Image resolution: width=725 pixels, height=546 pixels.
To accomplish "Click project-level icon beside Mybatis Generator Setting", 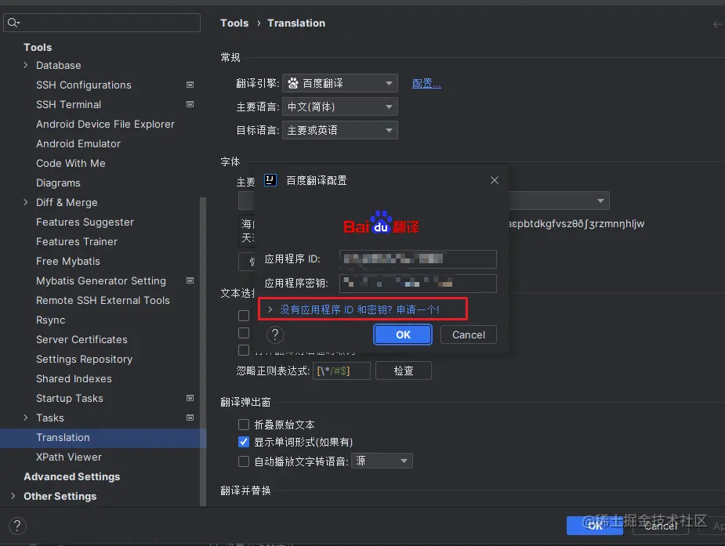I will click(190, 281).
